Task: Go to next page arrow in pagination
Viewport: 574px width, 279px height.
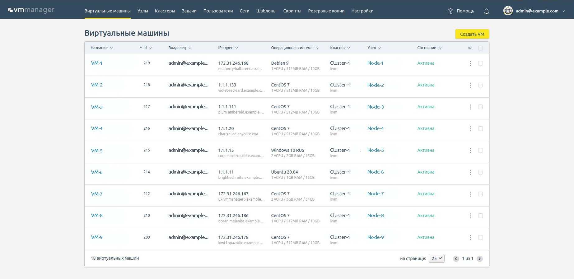Action: [x=479, y=259]
